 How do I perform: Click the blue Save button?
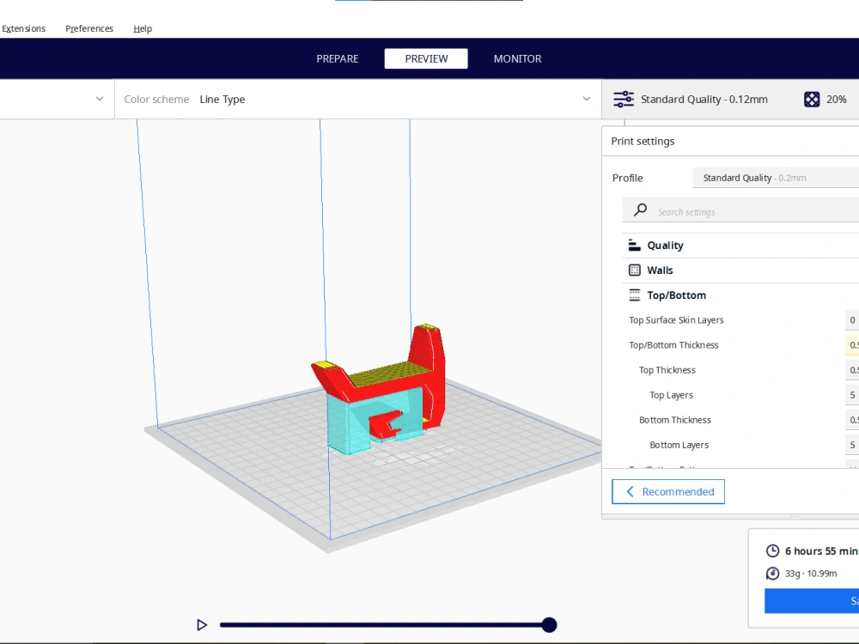pyautogui.click(x=812, y=601)
